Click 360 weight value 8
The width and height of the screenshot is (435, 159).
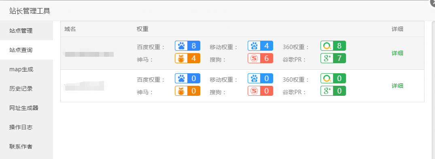point(339,46)
